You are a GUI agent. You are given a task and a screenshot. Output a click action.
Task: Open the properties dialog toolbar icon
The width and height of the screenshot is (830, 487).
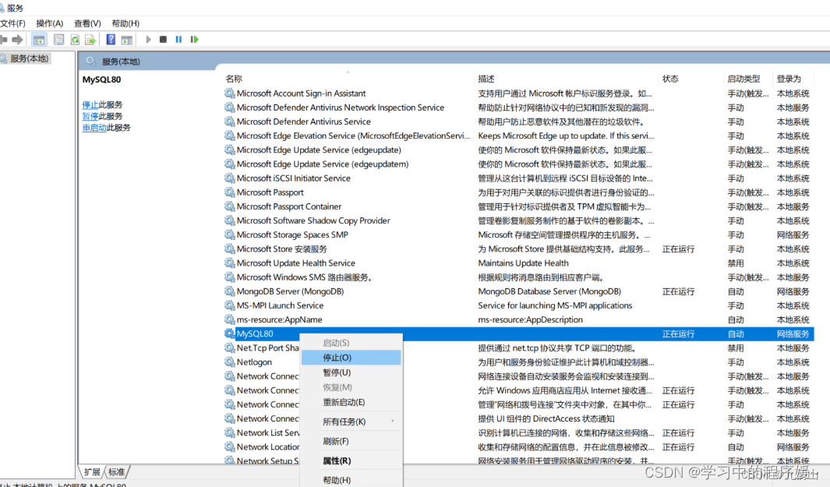pyautogui.click(x=58, y=37)
